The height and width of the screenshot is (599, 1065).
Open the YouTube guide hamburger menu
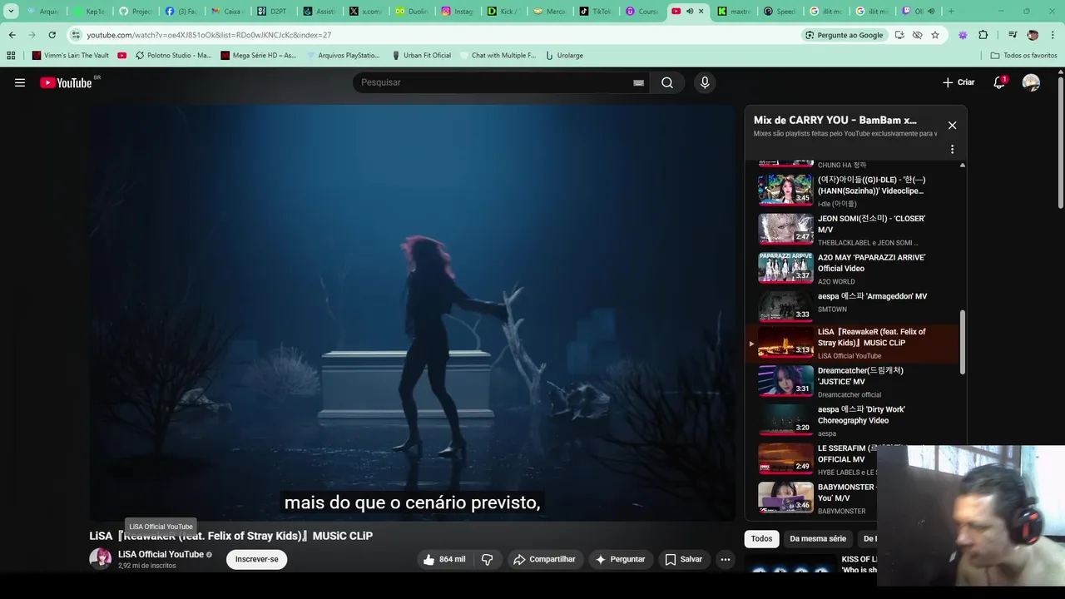pos(20,82)
